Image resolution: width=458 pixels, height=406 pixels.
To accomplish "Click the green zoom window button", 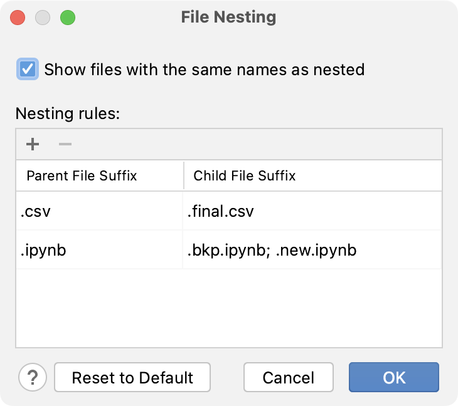I will (x=67, y=17).
